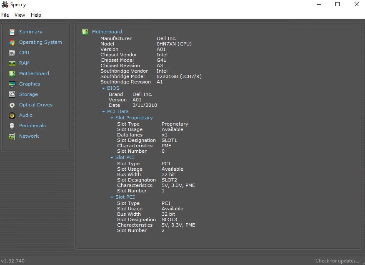Viewport: 365px width, 265px height.
Task: Click the Storage hard drive icon
Action: 12,94
